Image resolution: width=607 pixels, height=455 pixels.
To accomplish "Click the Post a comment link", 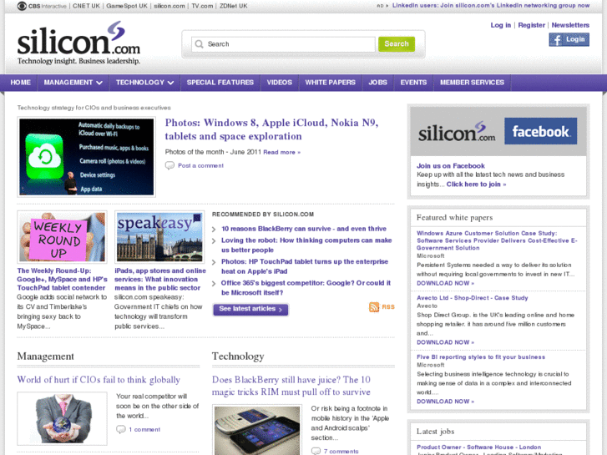I will coord(200,166).
